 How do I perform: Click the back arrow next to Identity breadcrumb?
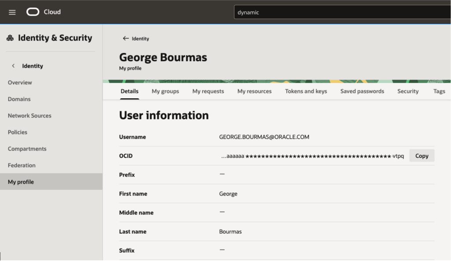coord(126,38)
